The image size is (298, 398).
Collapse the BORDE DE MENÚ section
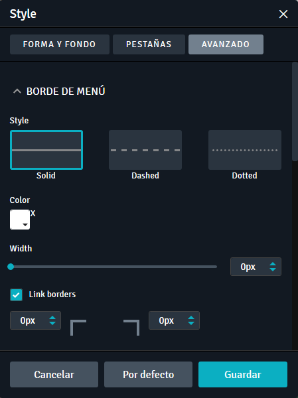point(17,91)
